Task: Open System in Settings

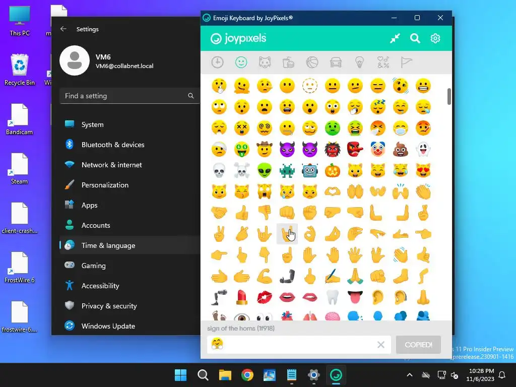Action: (130, 124)
